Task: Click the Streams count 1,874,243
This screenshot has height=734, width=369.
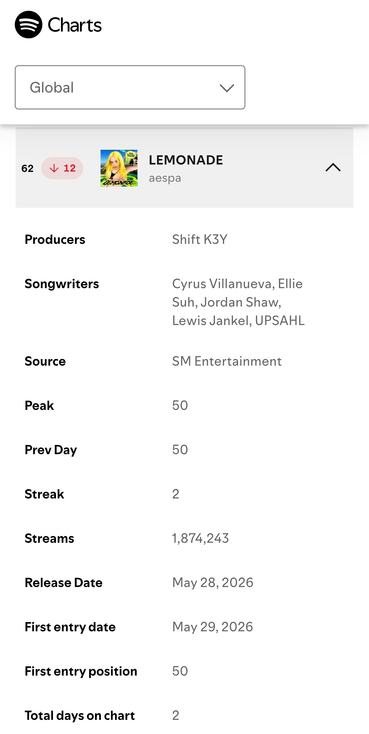Action: pos(200,538)
